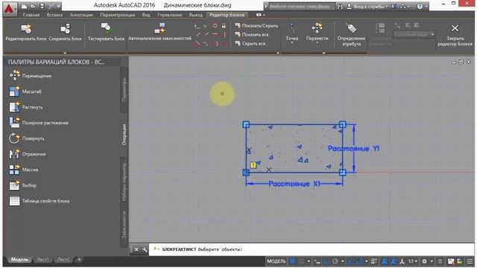
Task: Click Показать все constraints button
Action: (252, 35)
